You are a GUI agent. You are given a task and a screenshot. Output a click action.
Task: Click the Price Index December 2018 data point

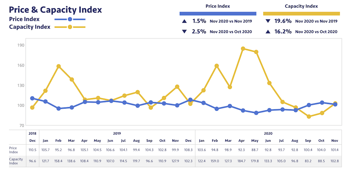[32, 98]
